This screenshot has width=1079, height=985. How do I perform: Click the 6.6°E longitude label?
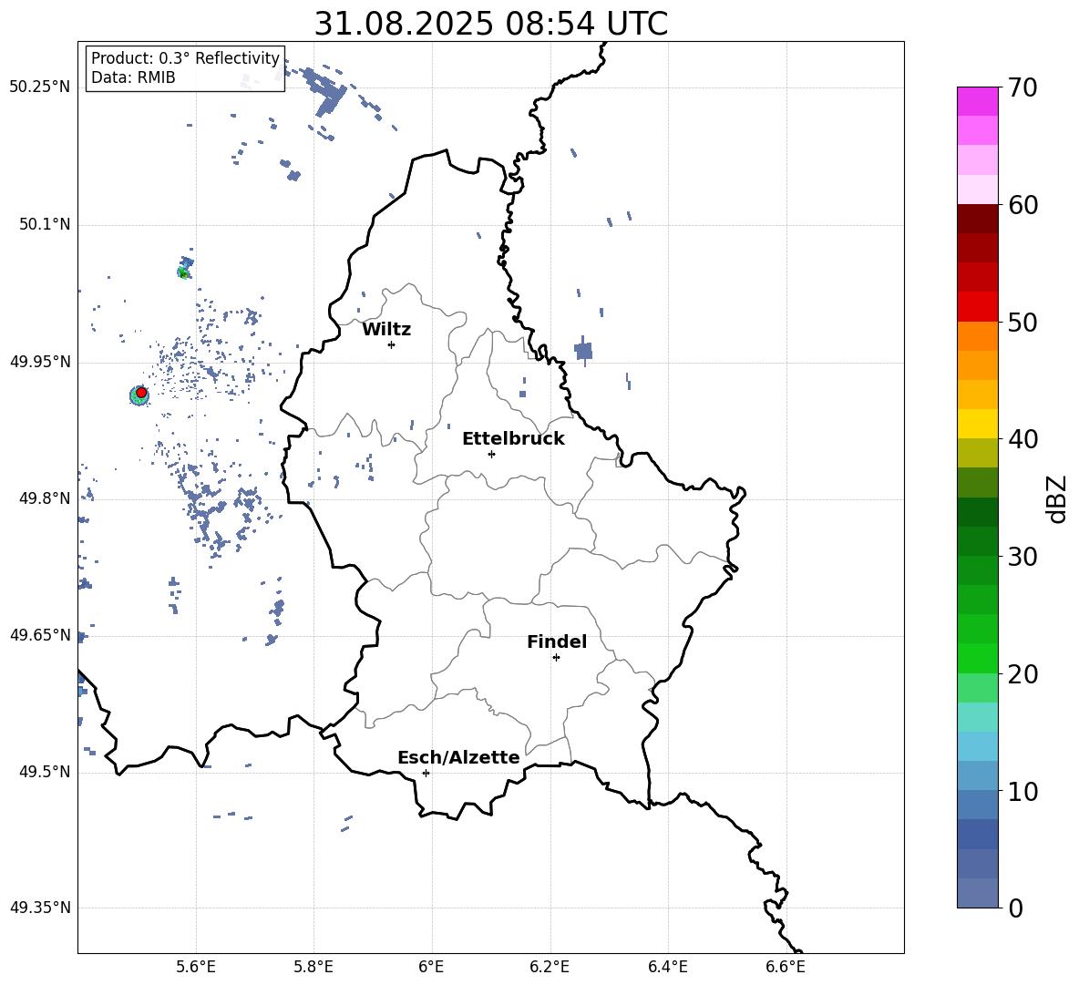786,967
